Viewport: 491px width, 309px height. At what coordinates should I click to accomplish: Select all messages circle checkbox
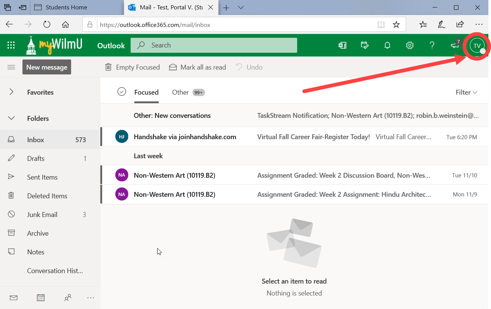click(x=122, y=92)
